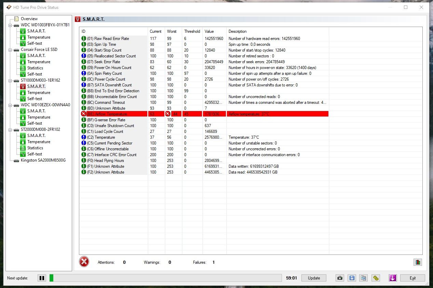Select Self-test under ST2000DM008-2FR102

[34, 154]
